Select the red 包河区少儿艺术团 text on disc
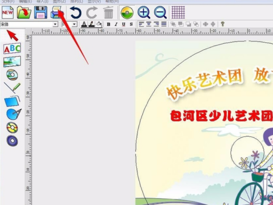The height and width of the screenshot is (205, 273). click(222, 116)
